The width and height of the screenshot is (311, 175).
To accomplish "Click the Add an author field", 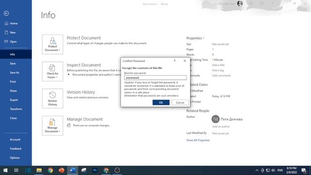I will 221,126.
